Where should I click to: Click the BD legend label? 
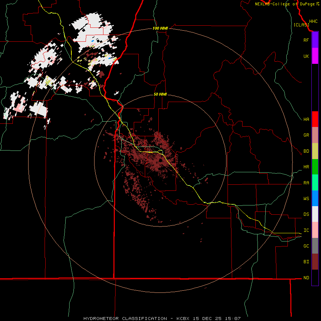pos(306,151)
